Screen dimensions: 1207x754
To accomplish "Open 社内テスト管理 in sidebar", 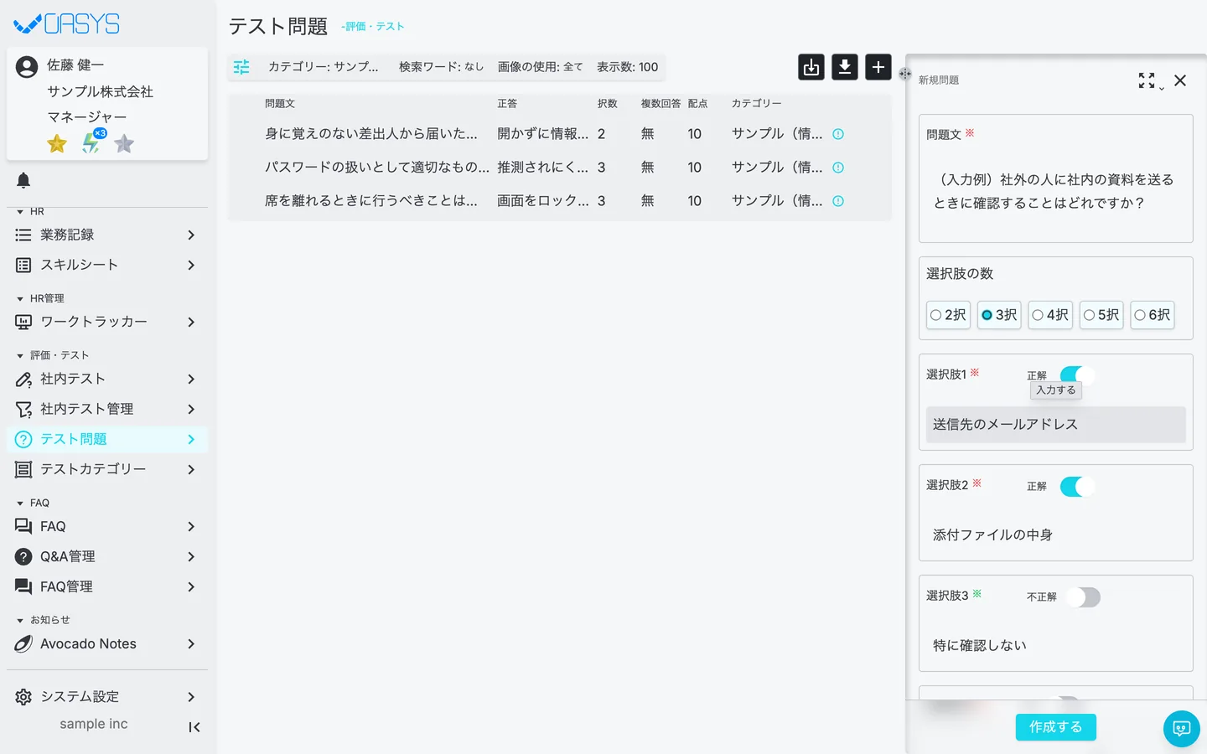I will point(107,409).
